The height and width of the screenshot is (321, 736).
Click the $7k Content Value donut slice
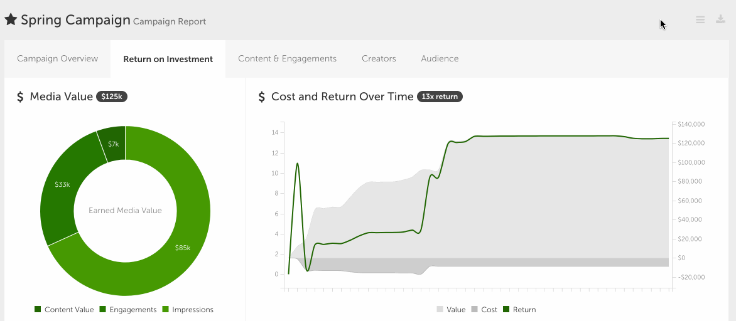pyautogui.click(x=113, y=144)
